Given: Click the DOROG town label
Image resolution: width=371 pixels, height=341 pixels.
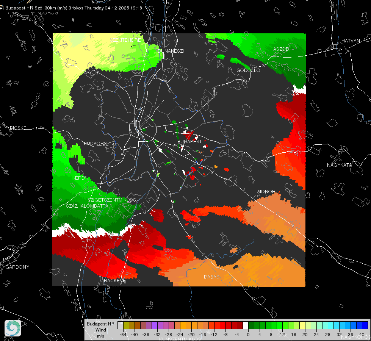Looking at the screenshot, I should pos(49,13).
